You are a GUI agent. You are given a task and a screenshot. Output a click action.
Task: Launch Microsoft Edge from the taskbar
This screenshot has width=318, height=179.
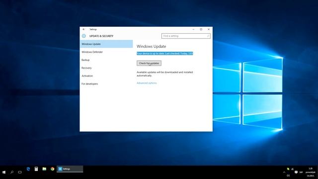click(28, 169)
